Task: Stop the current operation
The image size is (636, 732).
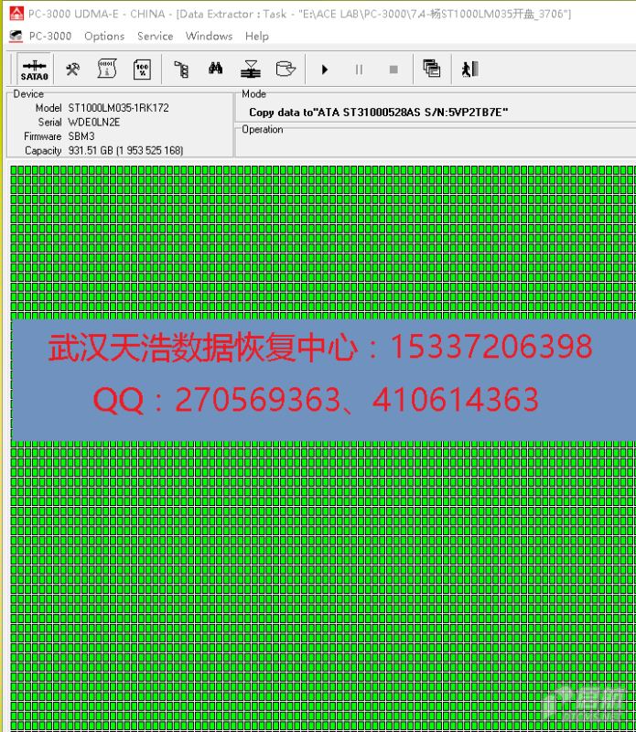Action: tap(393, 70)
